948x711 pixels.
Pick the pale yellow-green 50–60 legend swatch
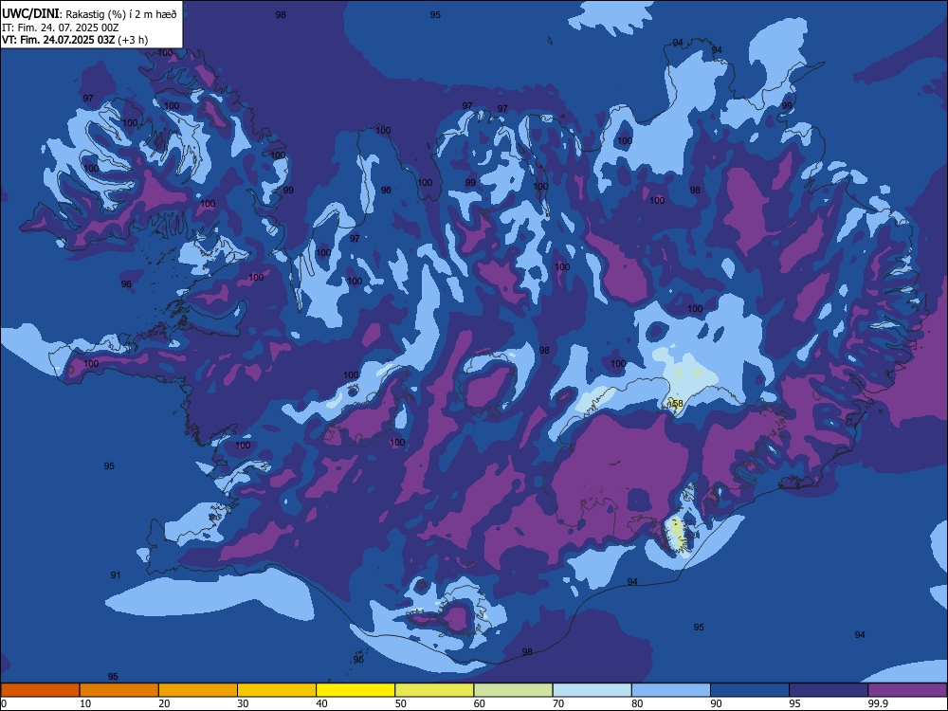pyautogui.click(x=435, y=690)
